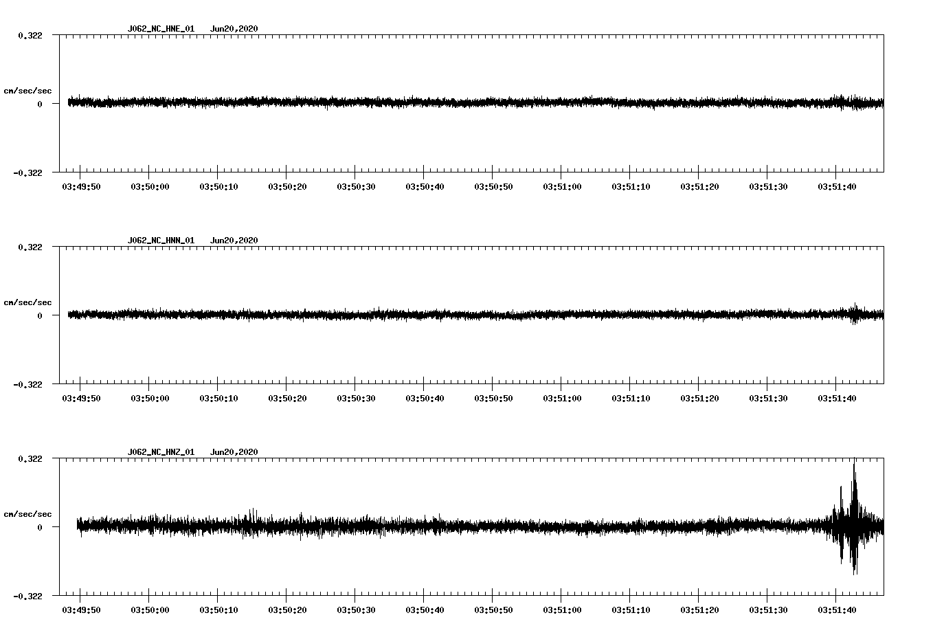
Task: Click the -0.322 axis value on HNE plot
Action: point(27,172)
